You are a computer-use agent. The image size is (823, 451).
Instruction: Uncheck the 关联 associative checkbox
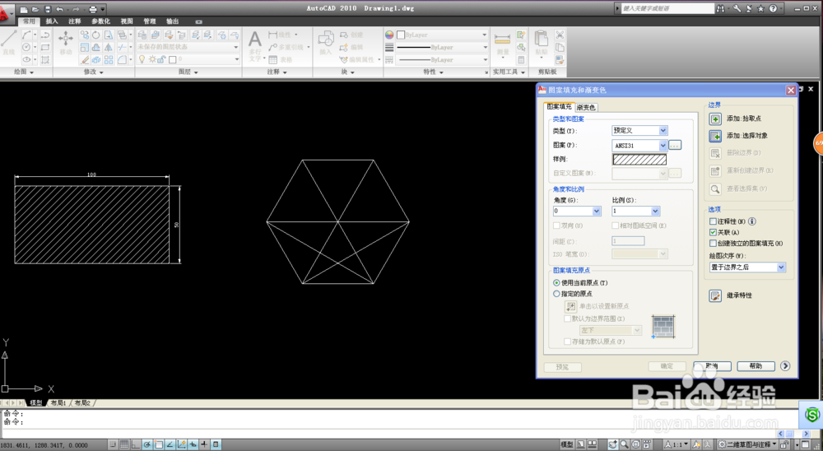pos(713,232)
